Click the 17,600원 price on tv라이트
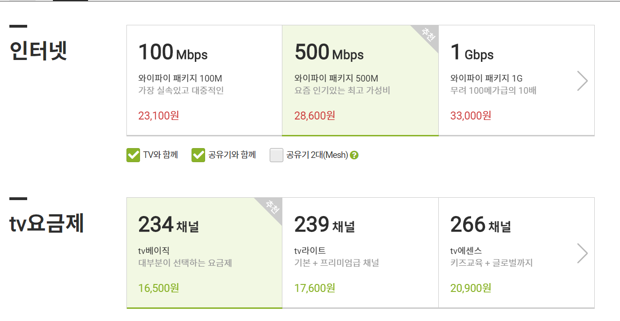The width and height of the screenshot is (620, 321). tap(315, 288)
